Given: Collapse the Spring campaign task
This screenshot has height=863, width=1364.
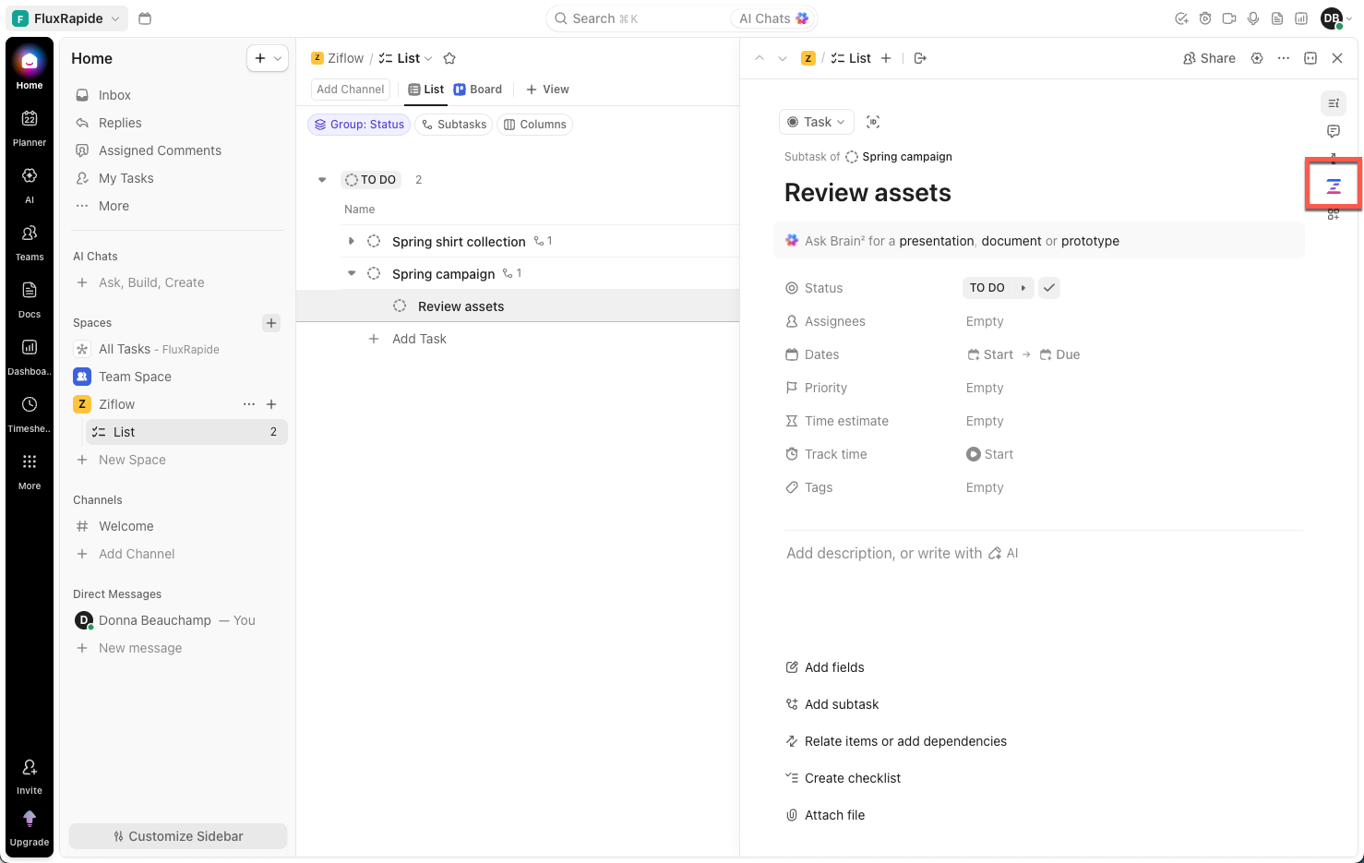Looking at the screenshot, I should tap(352, 273).
